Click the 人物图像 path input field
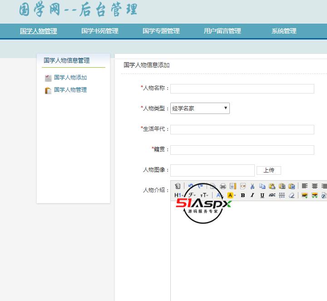Viewport: 327px width, 301px height. pos(213,170)
